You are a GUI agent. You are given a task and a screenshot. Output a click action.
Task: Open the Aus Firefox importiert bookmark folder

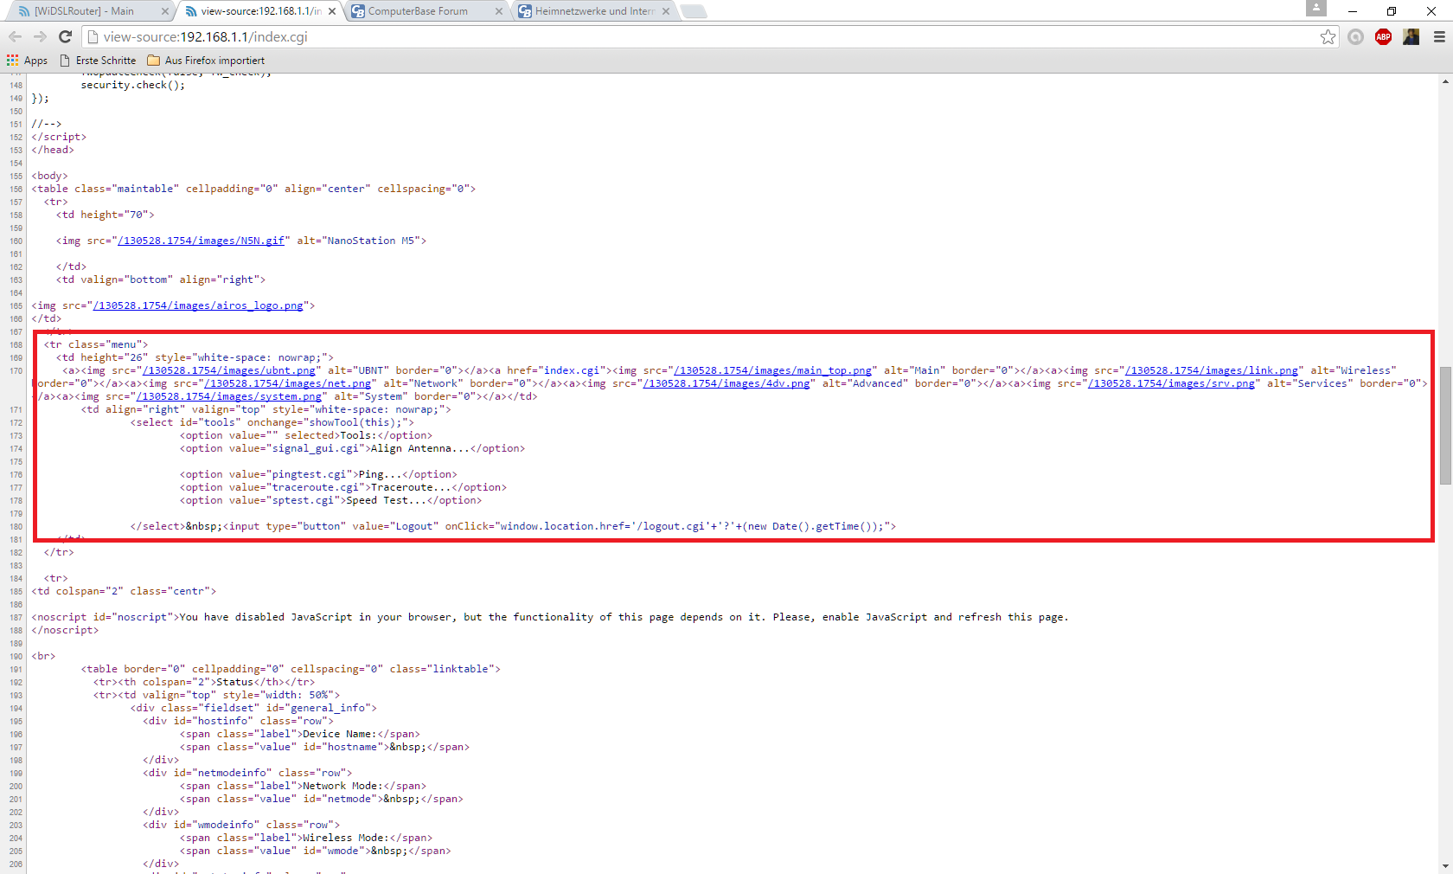(x=206, y=61)
